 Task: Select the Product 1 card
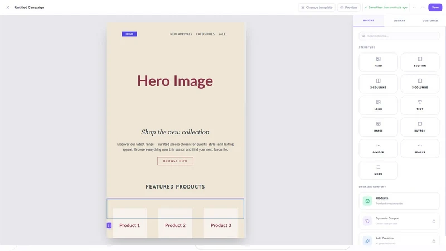(130, 224)
